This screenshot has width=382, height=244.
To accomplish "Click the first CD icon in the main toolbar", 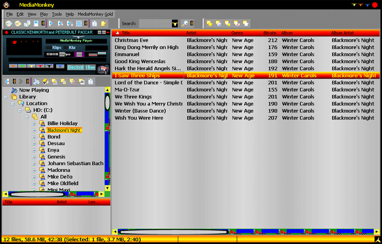I will [x=9, y=23].
